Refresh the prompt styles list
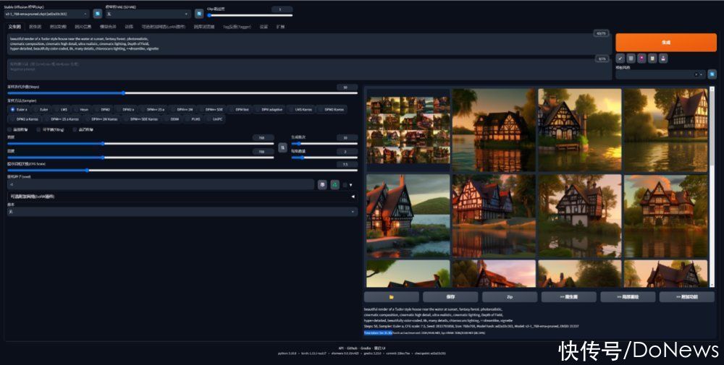Image resolution: width=724 pixels, height=365 pixels. click(712, 74)
